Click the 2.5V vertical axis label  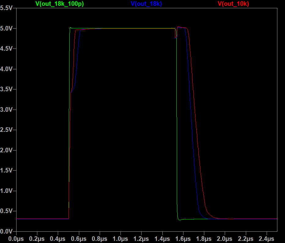coord(6,130)
